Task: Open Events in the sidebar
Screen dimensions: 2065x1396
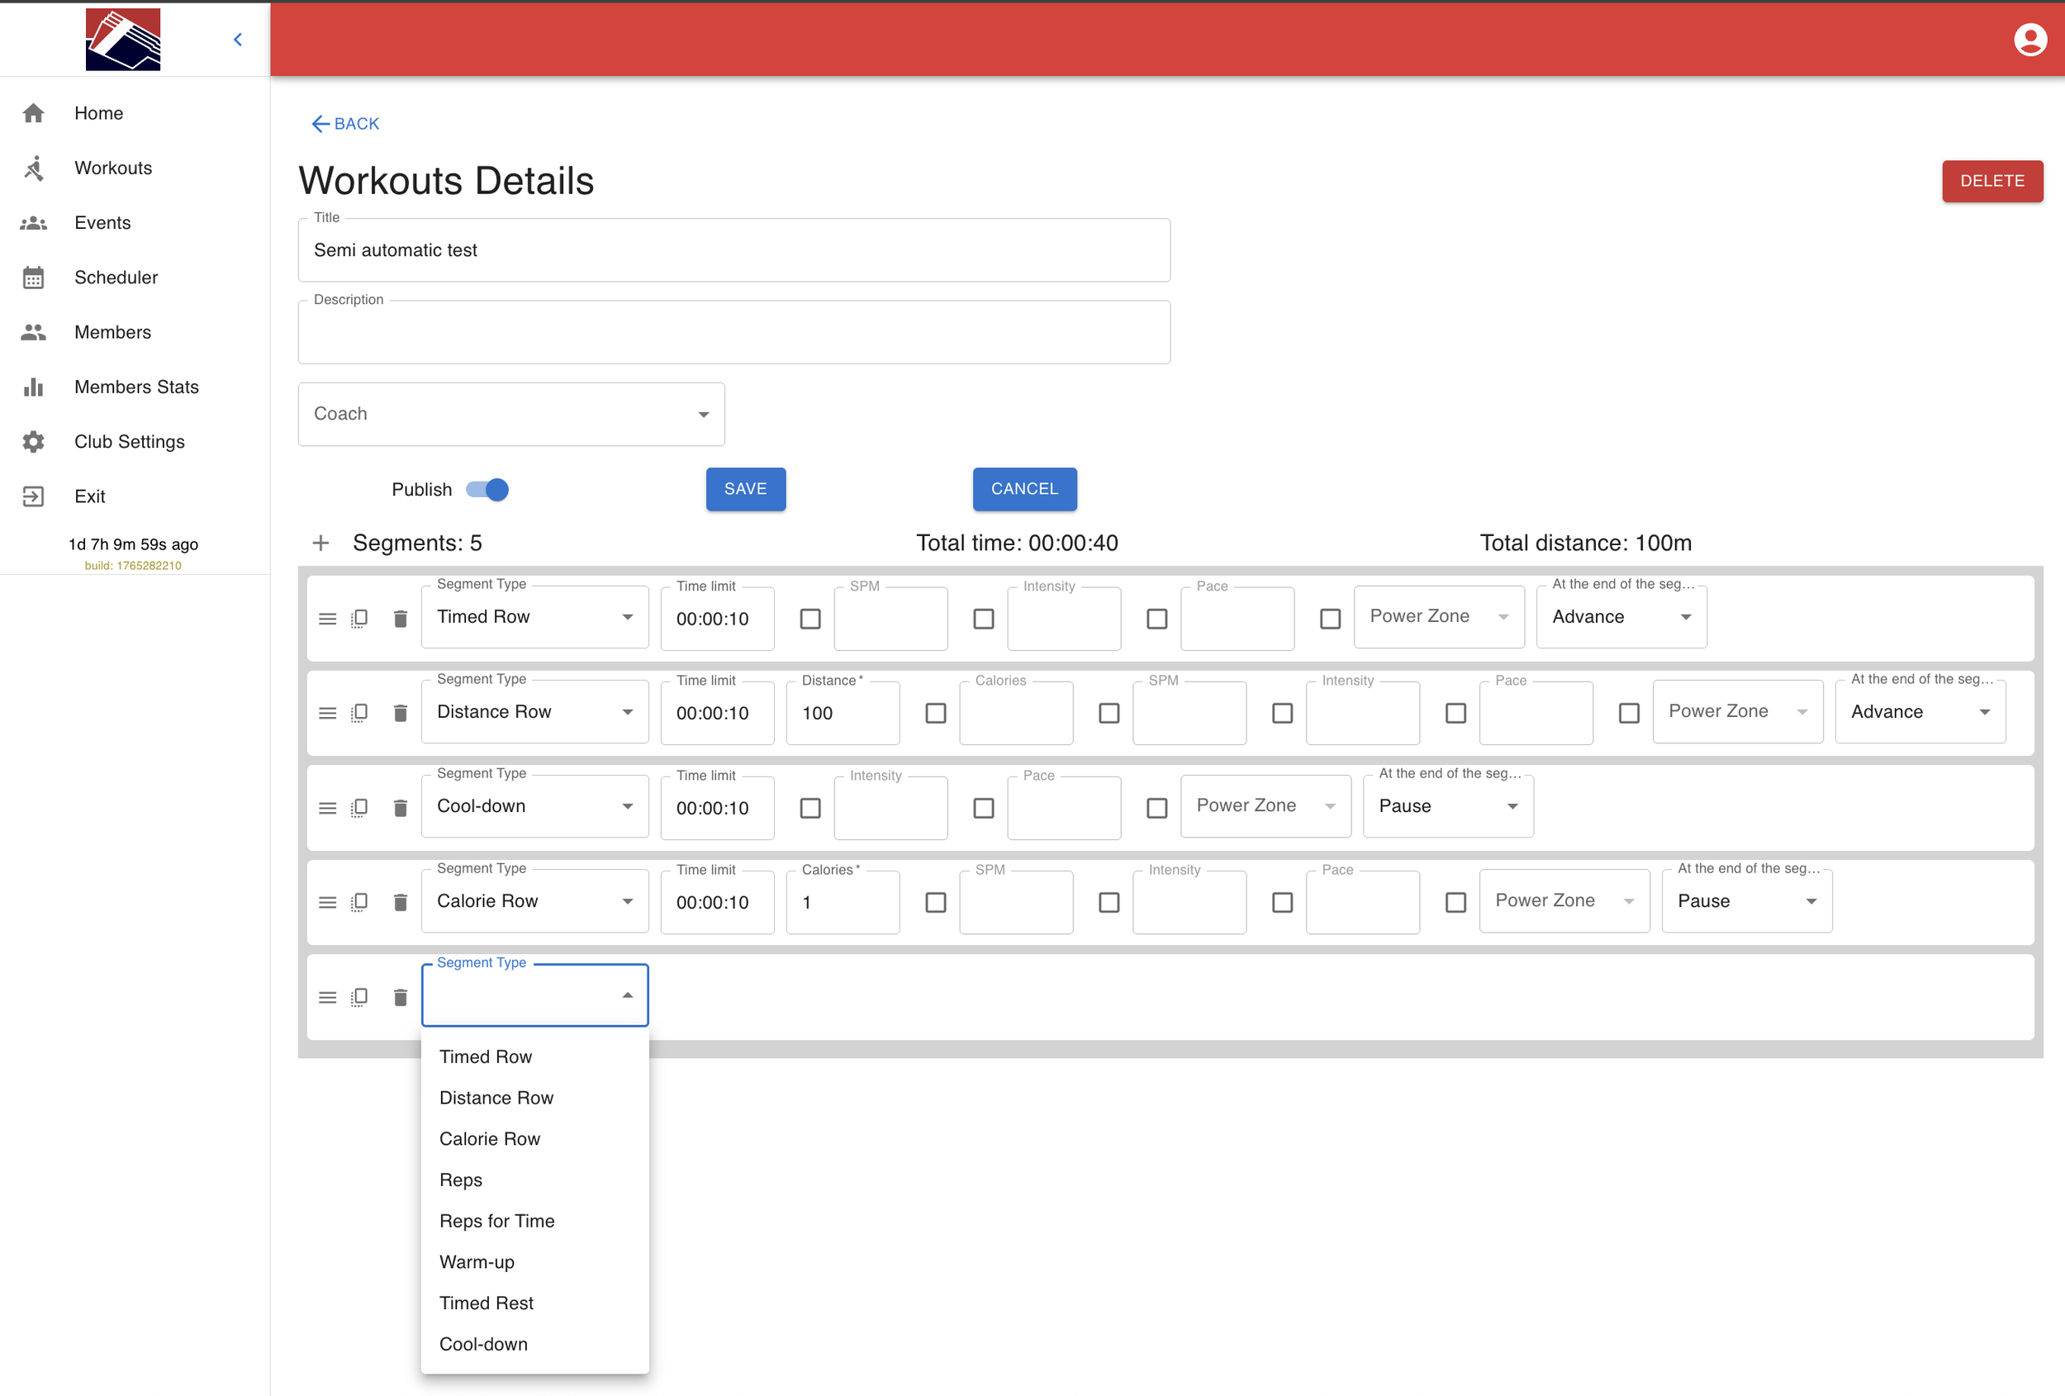Action: tap(135, 222)
